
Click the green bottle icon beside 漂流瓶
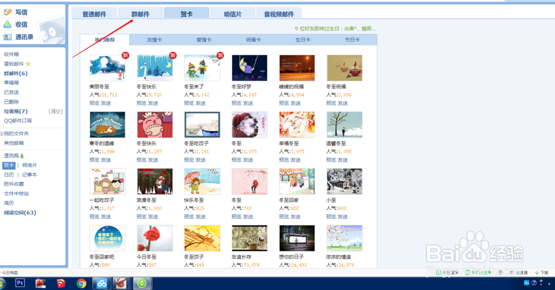click(x=22, y=156)
